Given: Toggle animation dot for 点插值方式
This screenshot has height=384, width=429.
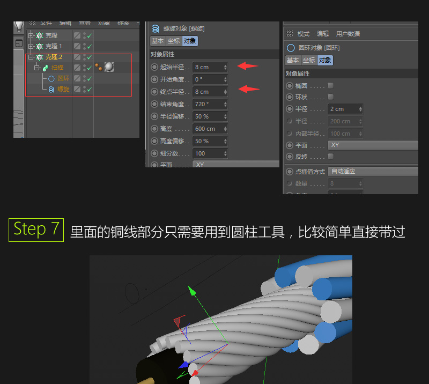Looking at the screenshot, I should pyautogui.click(x=290, y=172).
